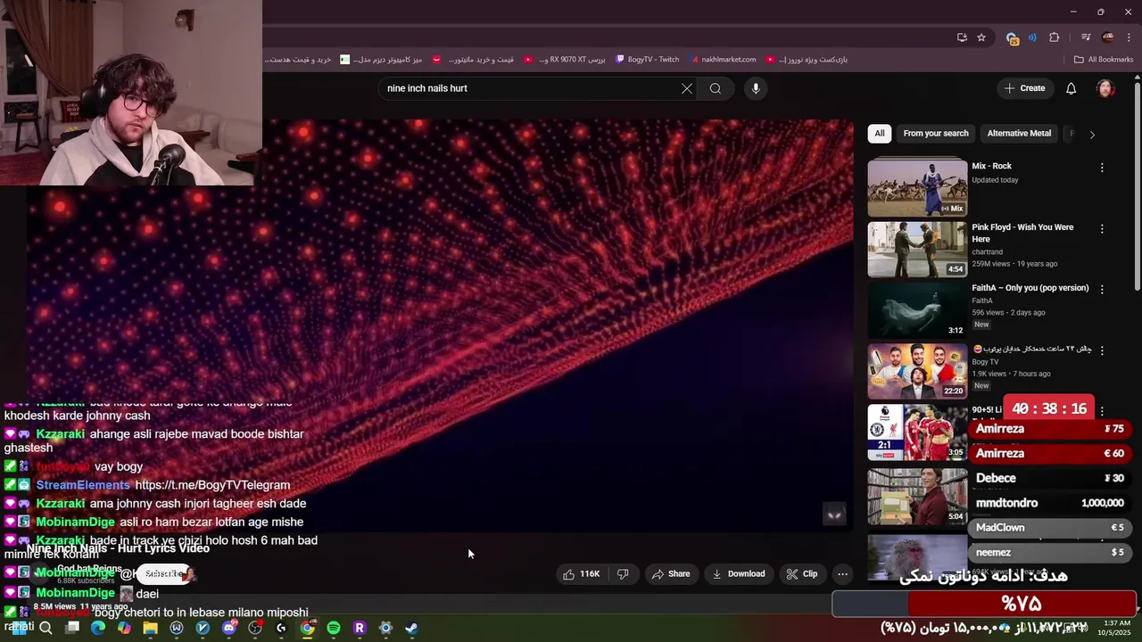Open All Bookmarks folder
Viewport: 1142px width, 642px height.
[x=1104, y=60]
